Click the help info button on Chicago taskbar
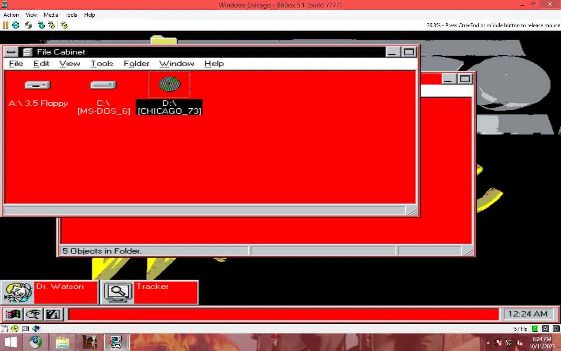Screen dimensions: 561x351 point(53,314)
